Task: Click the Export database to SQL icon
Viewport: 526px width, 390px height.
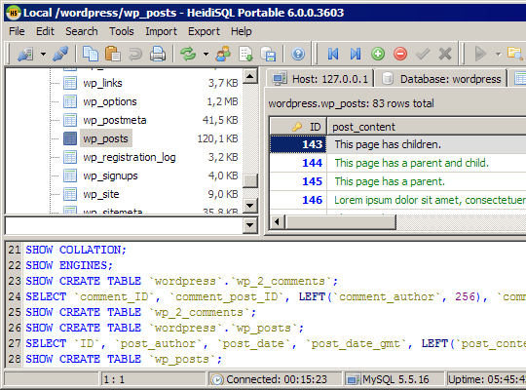Action: point(268,54)
